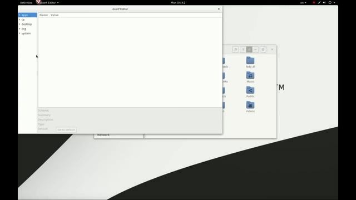This screenshot has height=200, width=356.
Task: Close the Files window
Action: pyautogui.click(x=272, y=49)
